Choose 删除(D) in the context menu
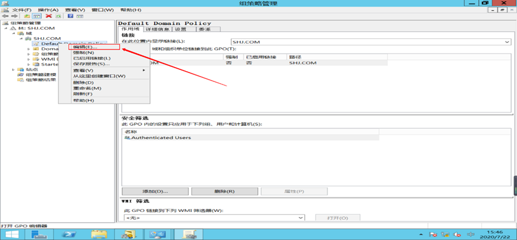Screen dimensions: 517x240 104,83
